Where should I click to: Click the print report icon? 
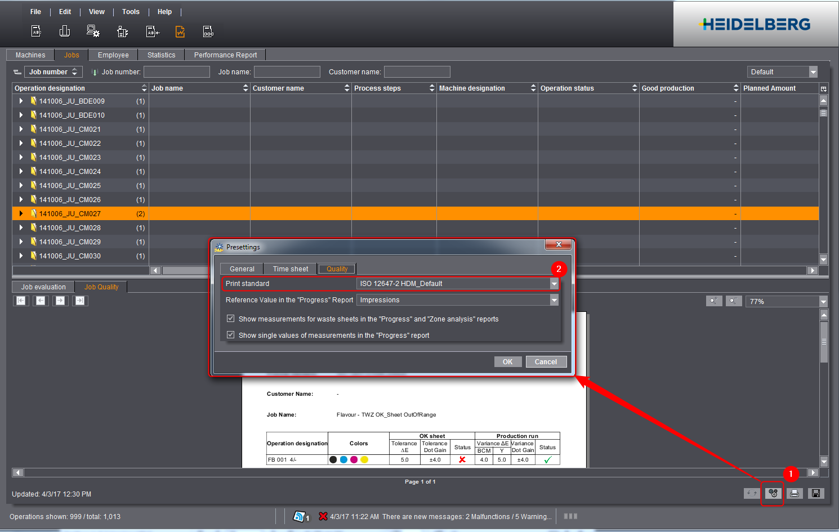pos(795,494)
